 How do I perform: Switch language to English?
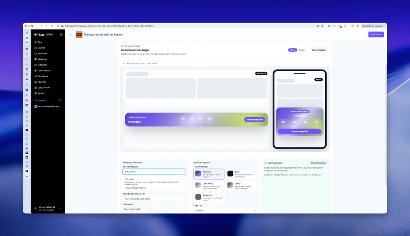tap(302, 50)
